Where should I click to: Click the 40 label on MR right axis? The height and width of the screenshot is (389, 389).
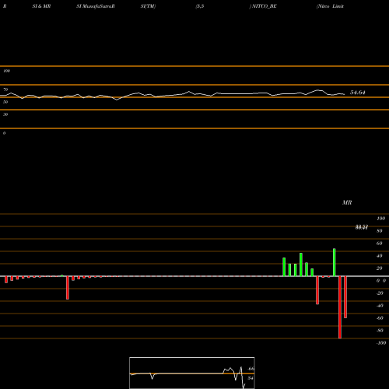pyautogui.click(x=379, y=256)
